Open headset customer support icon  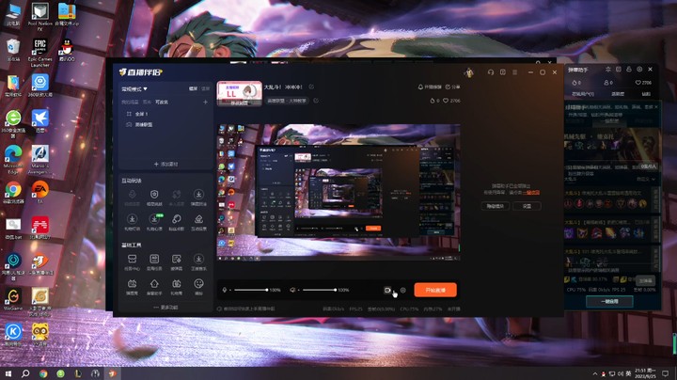(x=491, y=72)
